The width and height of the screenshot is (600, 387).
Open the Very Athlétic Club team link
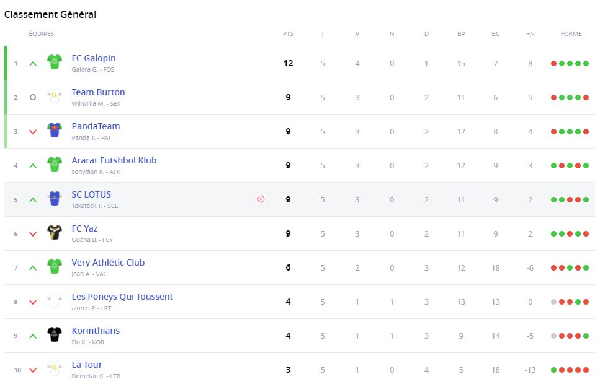(x=108, y=263)
